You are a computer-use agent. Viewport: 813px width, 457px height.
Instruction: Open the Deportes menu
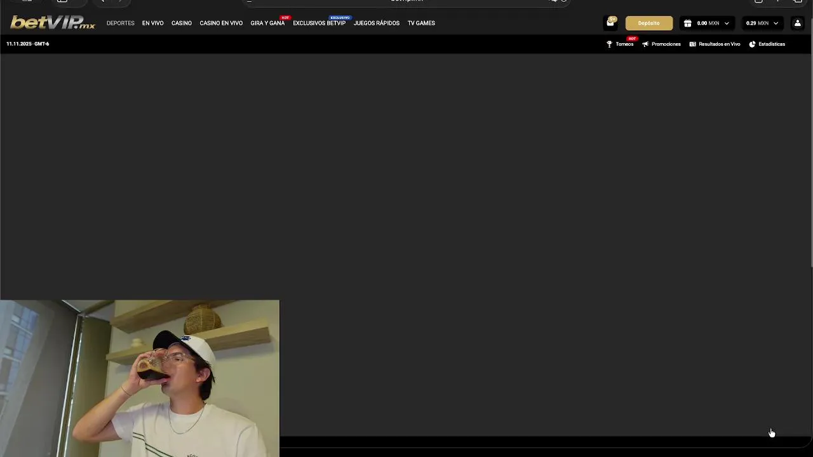click(121, 23)
